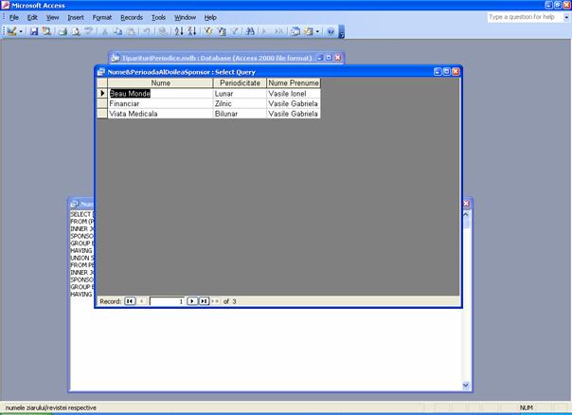Click the Print toolbar icon
Image resolution: width=572 pixels, height=415 pixels.
coord(63,31)
